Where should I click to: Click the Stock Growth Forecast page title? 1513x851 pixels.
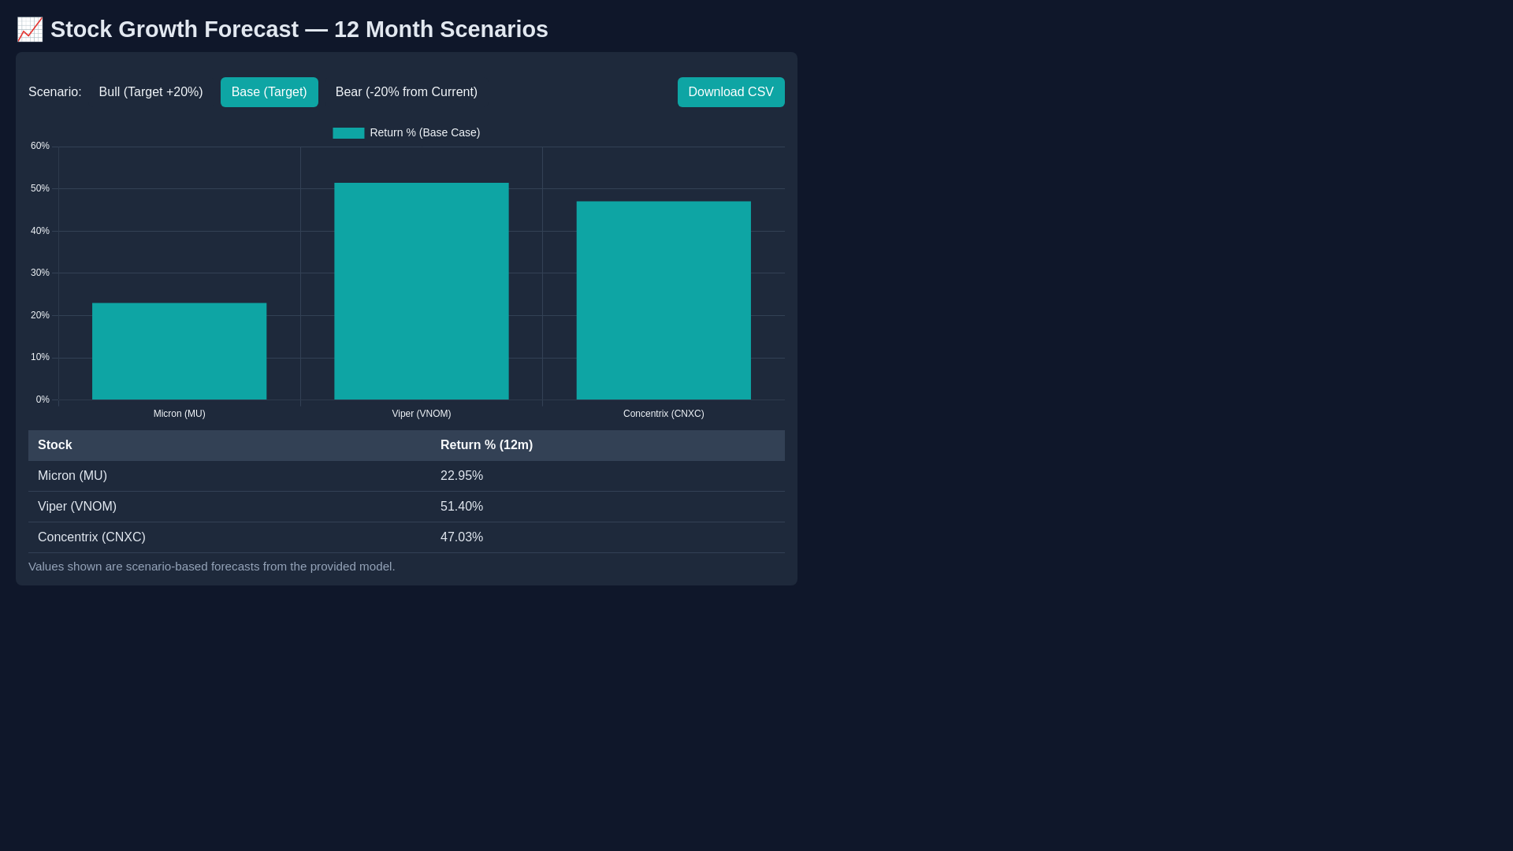click(299, 29)
